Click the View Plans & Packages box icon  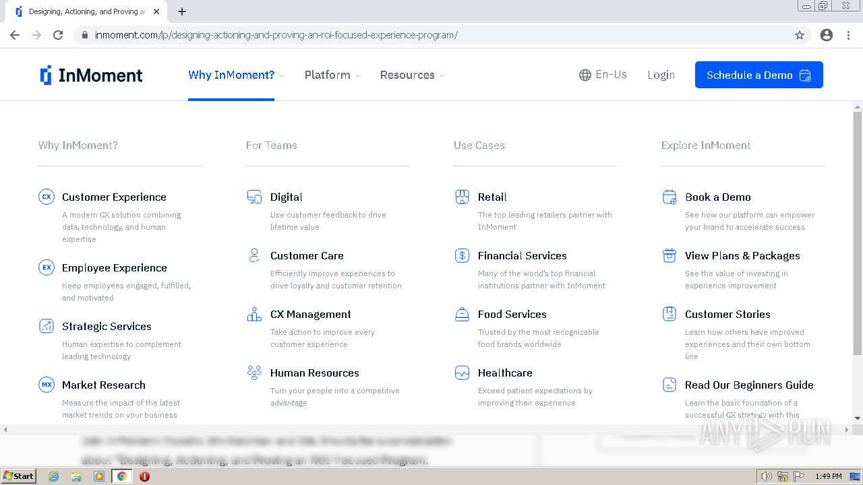[x=669, y=255]
